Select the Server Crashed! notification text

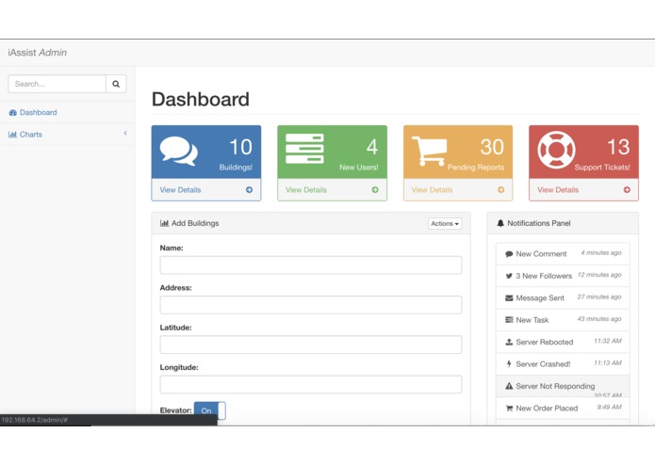(543, 364)
